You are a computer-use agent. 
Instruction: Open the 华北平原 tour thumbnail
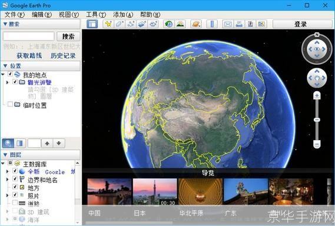(200, 192)
